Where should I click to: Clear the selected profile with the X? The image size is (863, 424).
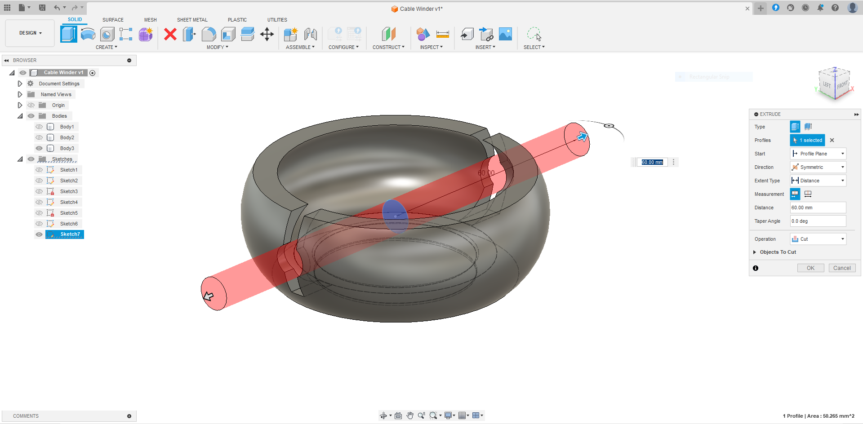[832, 140]
